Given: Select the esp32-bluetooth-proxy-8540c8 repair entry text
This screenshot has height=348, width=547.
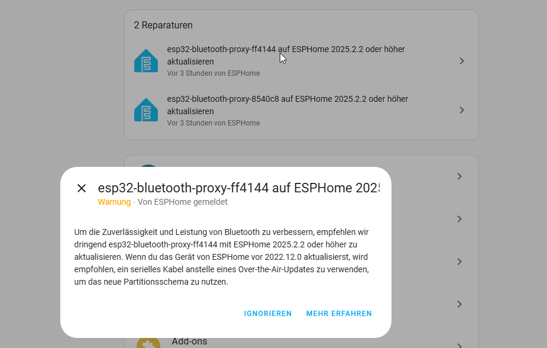Looking at the screenshot, I should (287, 105).
